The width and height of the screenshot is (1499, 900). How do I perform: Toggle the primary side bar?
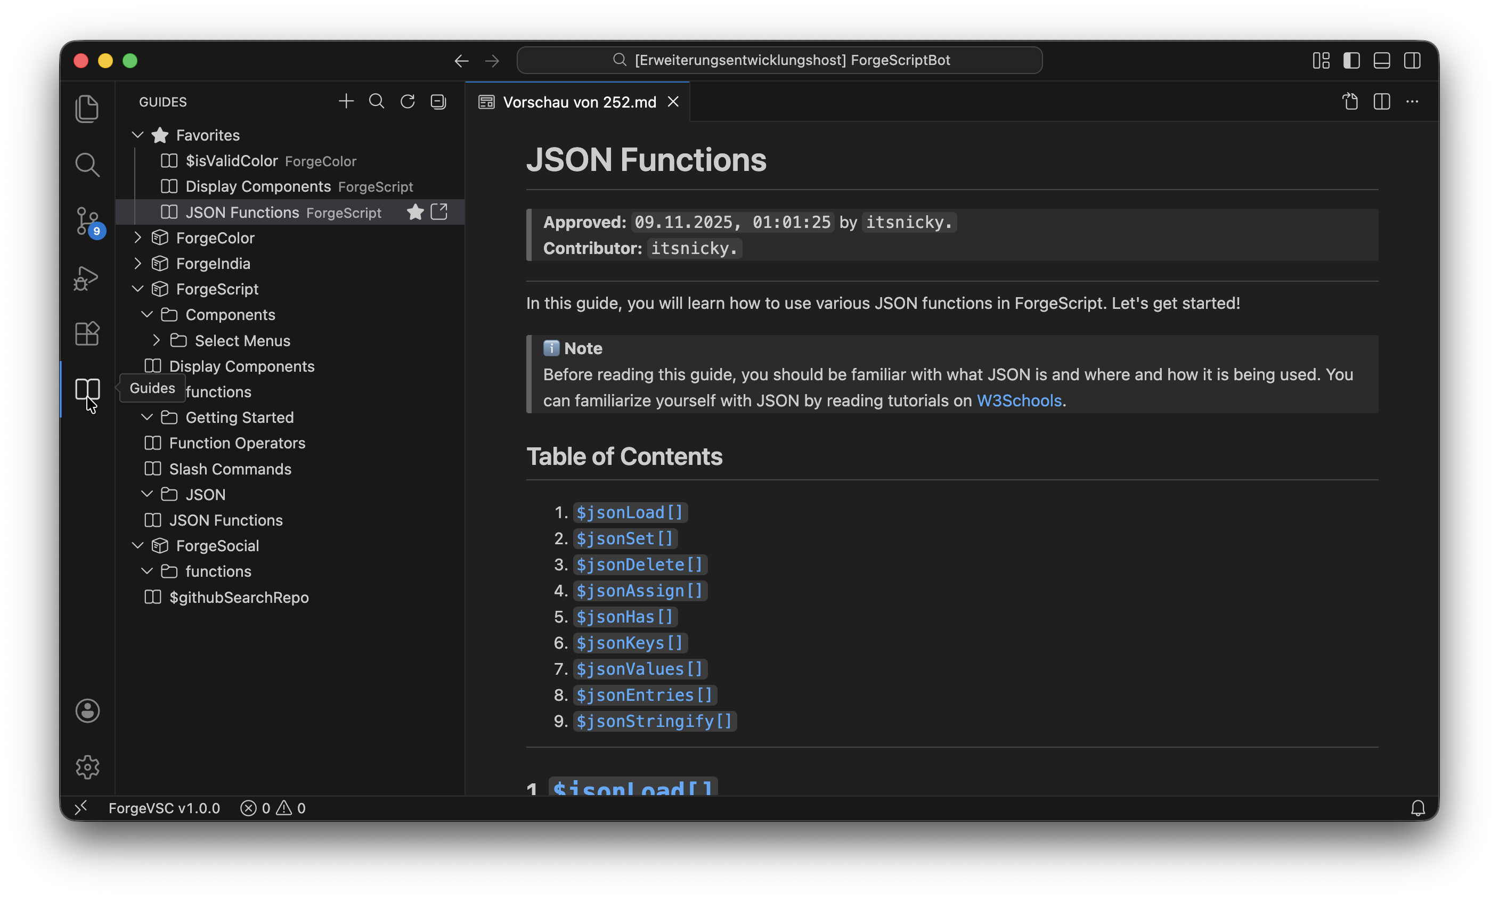(1351, 60)
